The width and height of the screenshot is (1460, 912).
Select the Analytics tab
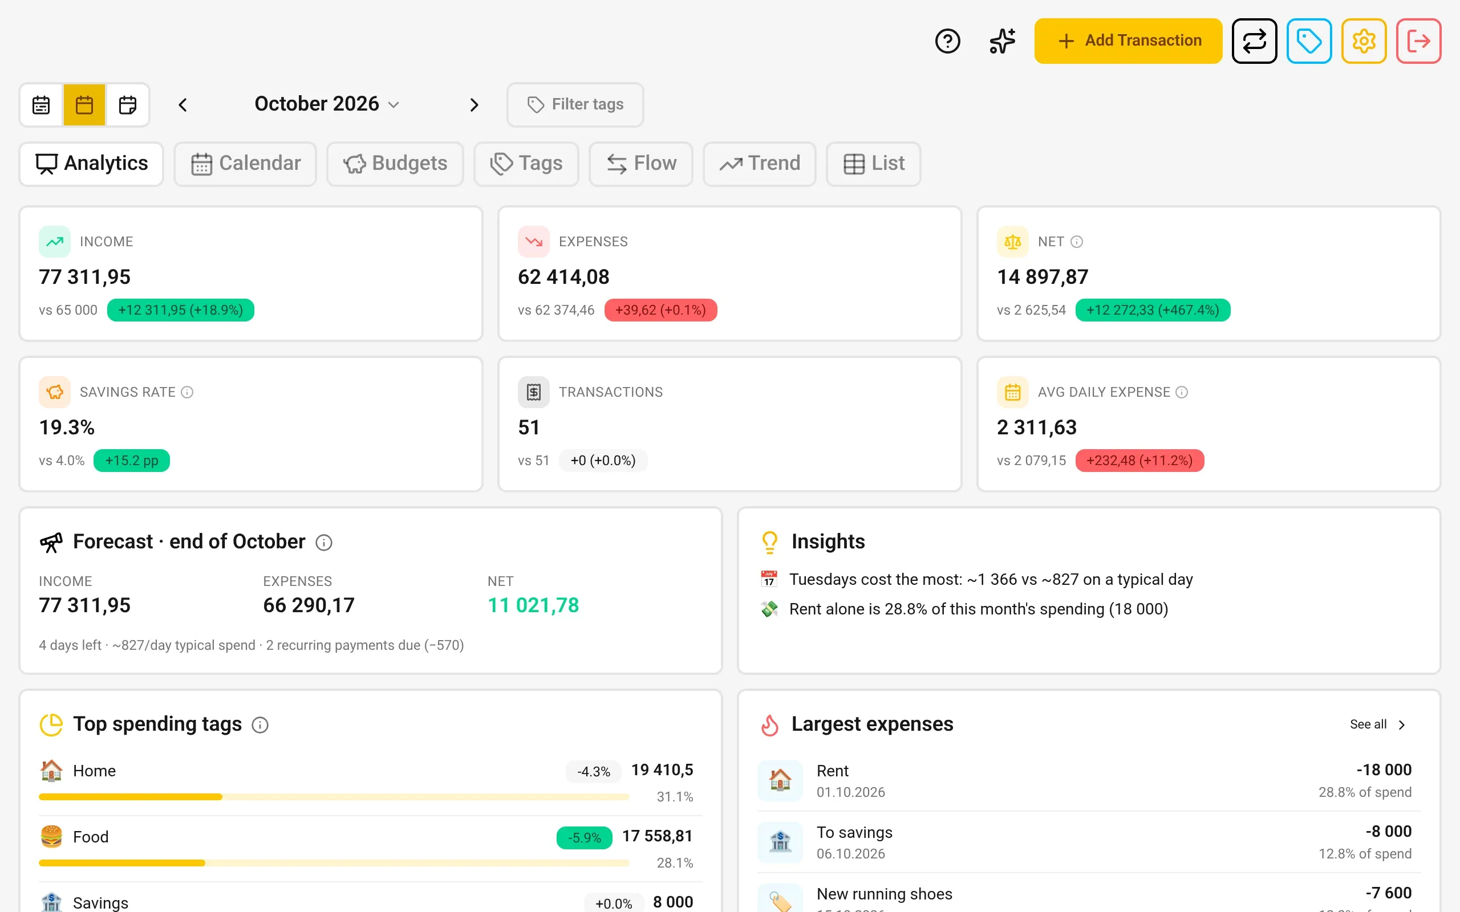[91, 164]
